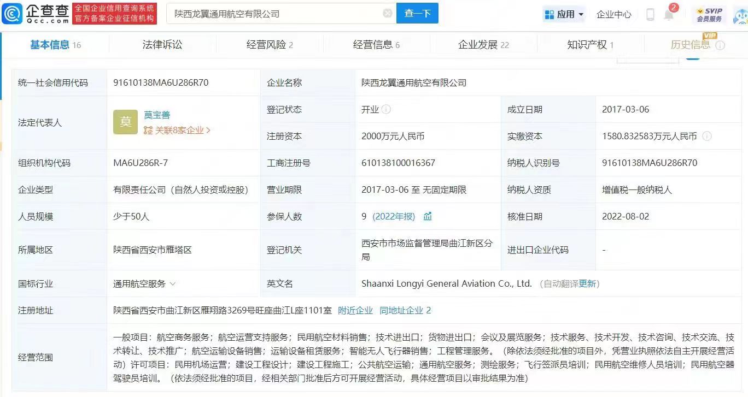Screen dimensions: 748x397
Task: Click the 查一下 search button
Action: pyautogui.click(x=417, y=14)
